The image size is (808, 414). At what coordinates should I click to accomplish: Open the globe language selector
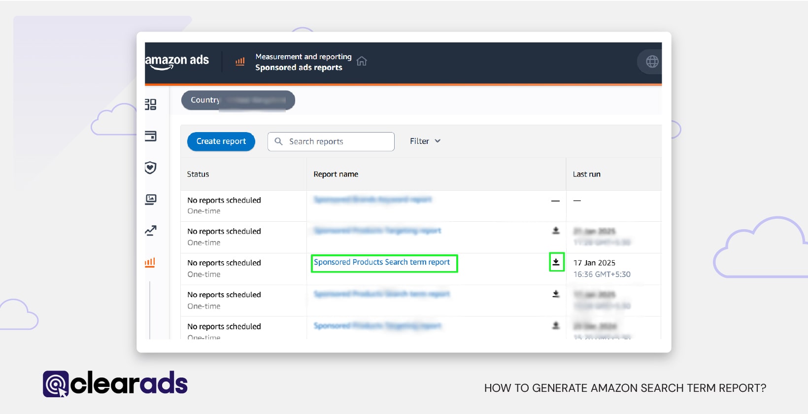tap(652, 62)
